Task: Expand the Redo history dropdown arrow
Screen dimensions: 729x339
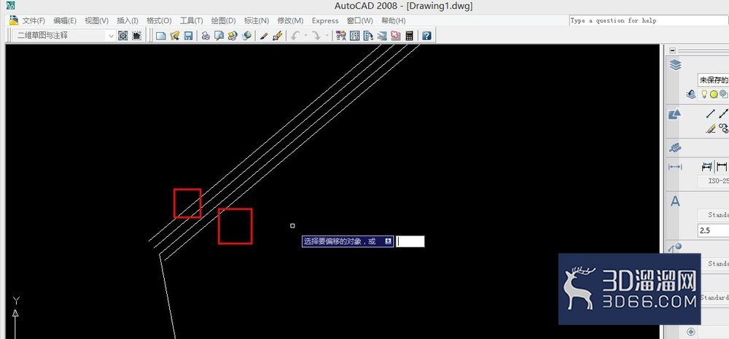Action: click(x=327, y=36)
